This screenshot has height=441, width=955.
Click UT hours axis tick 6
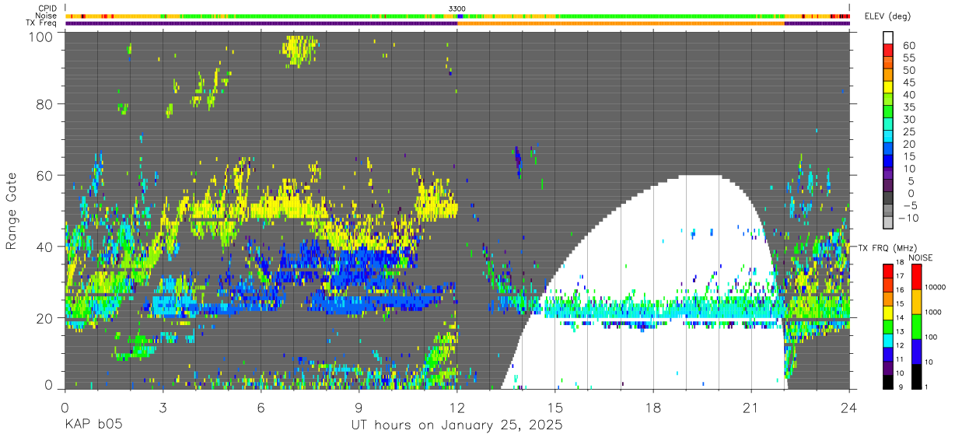tap(261, 407)
